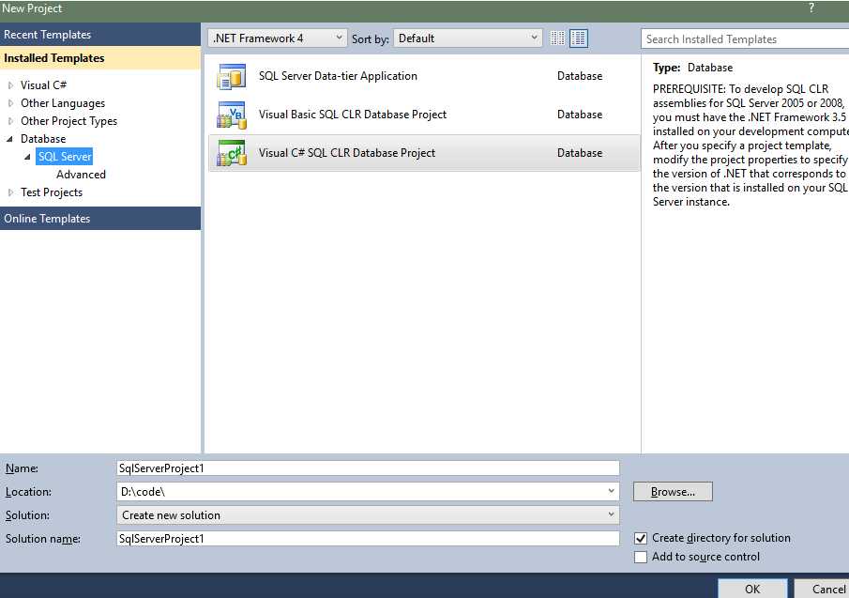The width and height of the screenshot is (849, 598).
Task: Click the help question mark icon
Action: [811, 8]
